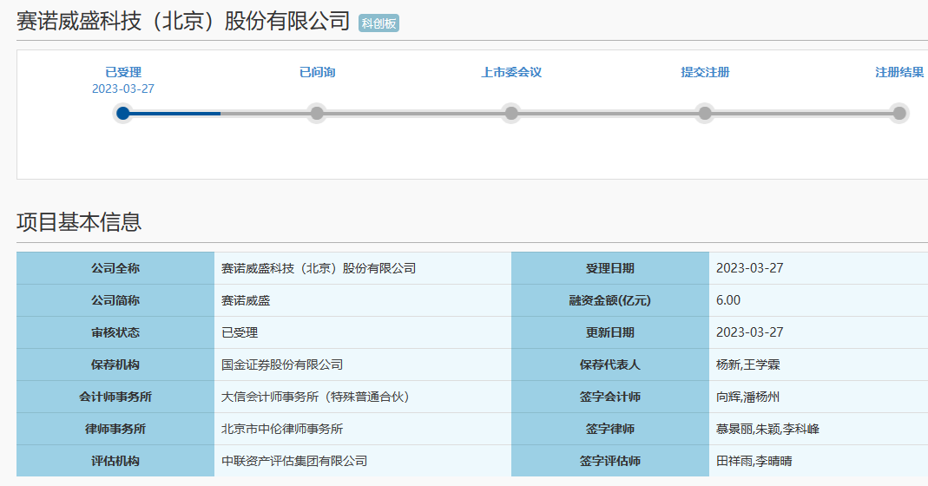Viewport: 928px width, 486px height.
Task: Click the financing amount value 6.00
Action: (x=728, y=300)
